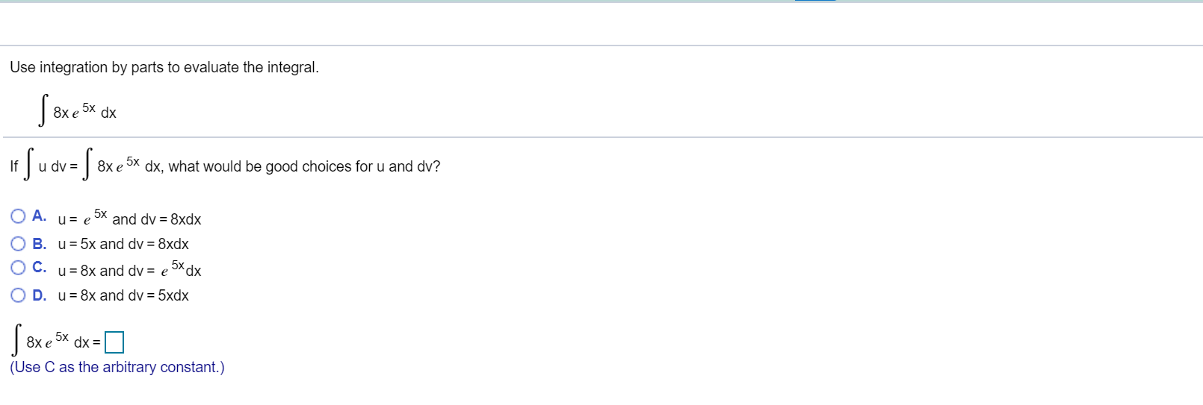
Task: Click the bold letter label D.
Action: pyautogui.click(x=39, y=295)
